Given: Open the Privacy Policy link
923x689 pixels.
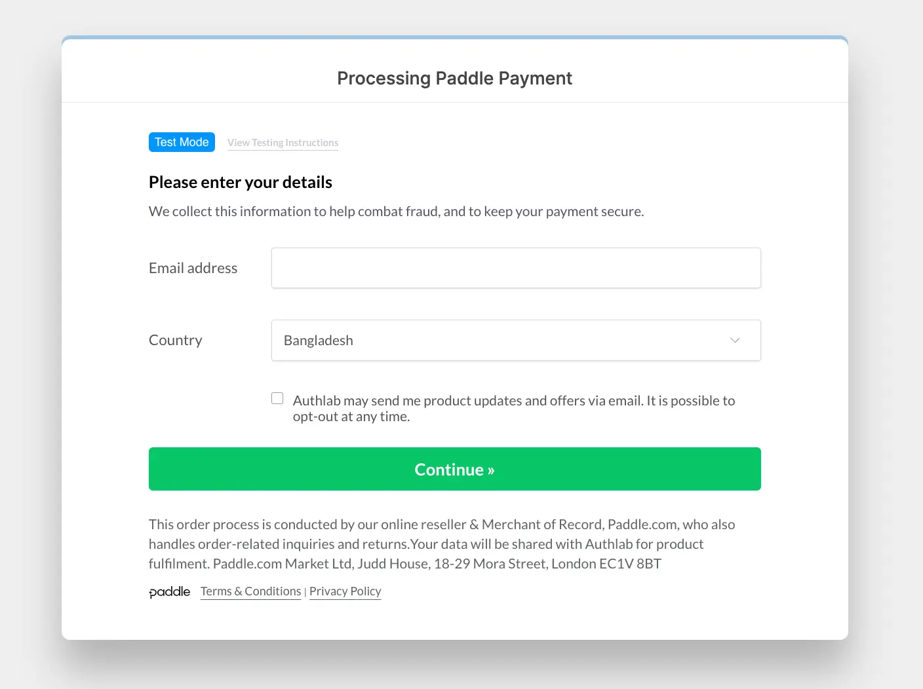Looking at the screenshot, I should (x=345, y=591).
